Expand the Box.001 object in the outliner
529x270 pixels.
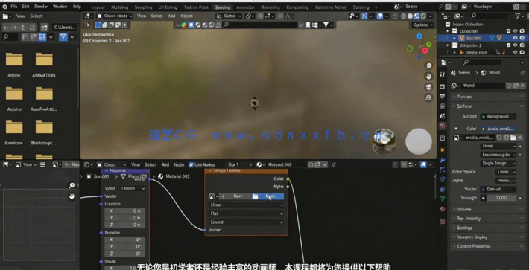(454, 39)
